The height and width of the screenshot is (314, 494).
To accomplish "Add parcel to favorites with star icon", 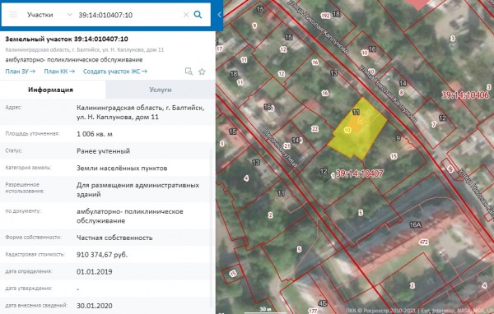I will click(202, 72).
